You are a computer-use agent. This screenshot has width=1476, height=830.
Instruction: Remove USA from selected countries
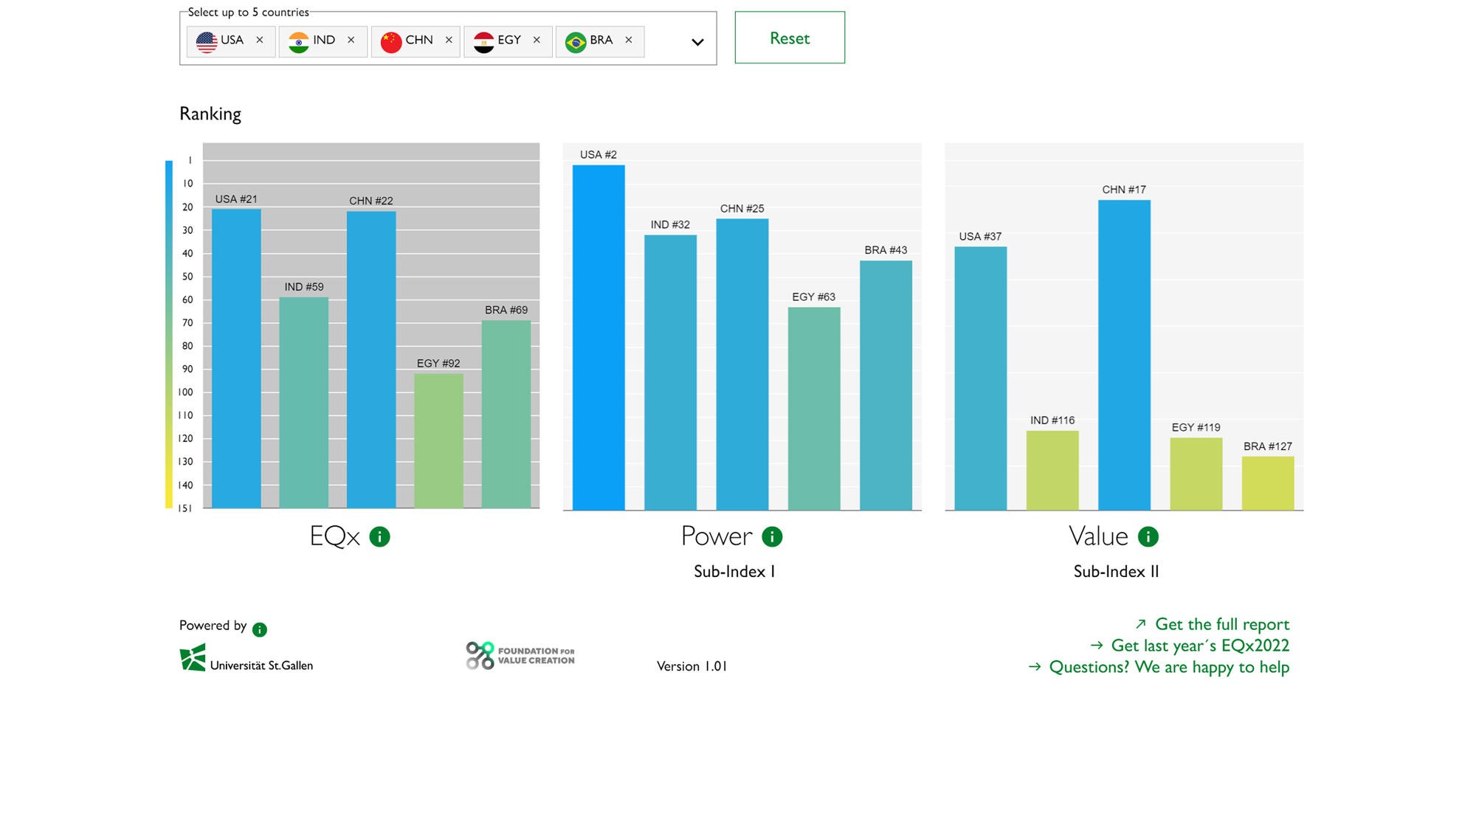(x=260, y=41)
